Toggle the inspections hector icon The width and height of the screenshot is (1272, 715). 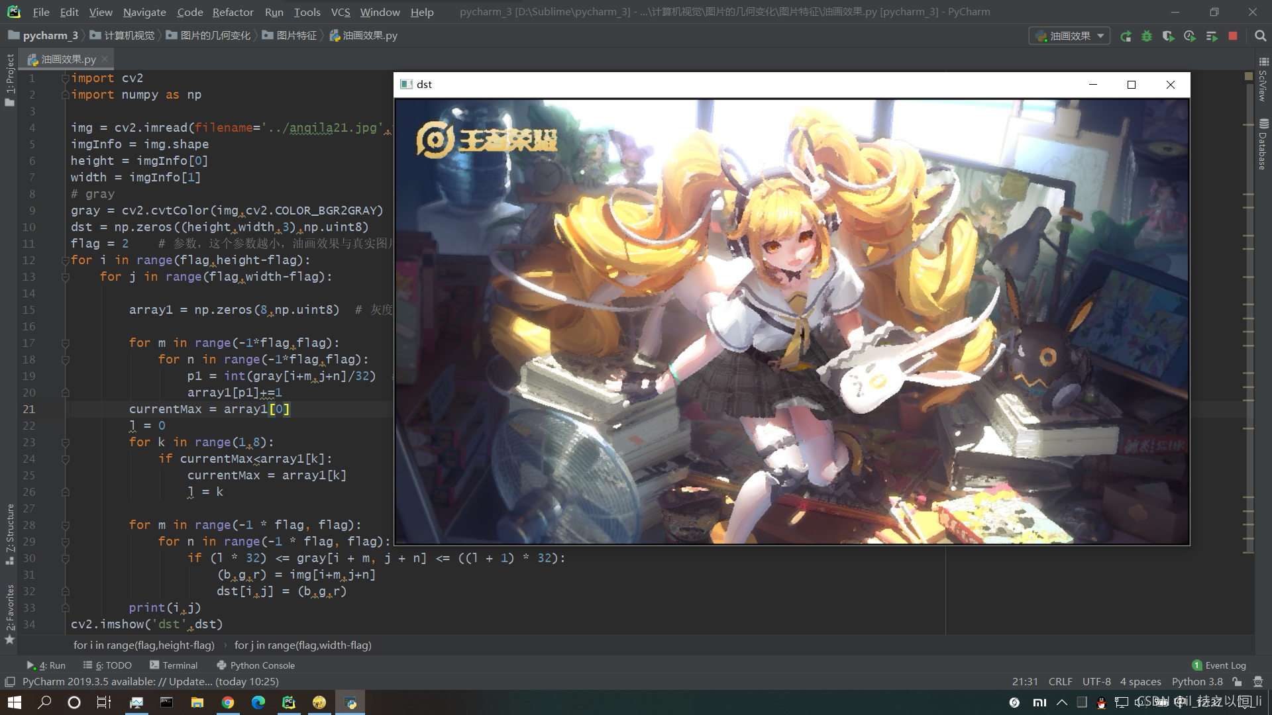(1258, 682)
